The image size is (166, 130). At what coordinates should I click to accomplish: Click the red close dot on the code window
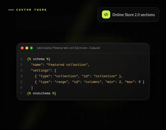click(22, 48)
